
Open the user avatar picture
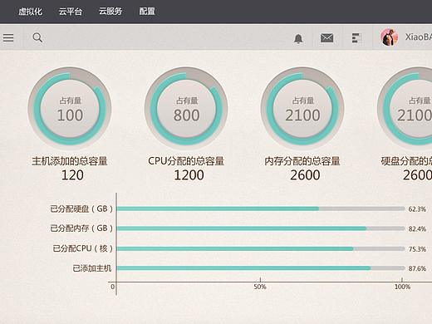390,37
